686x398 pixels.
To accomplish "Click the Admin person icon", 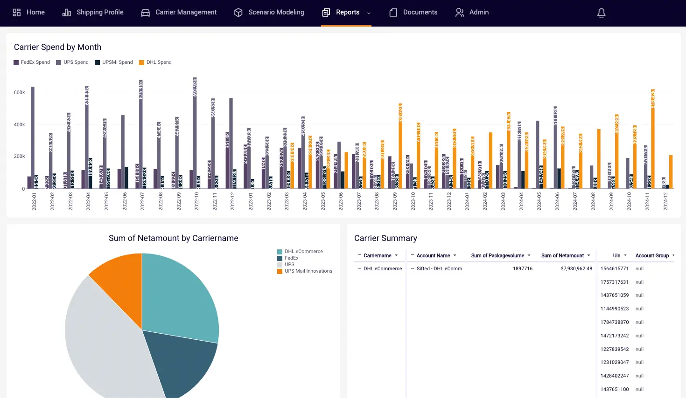I will [x=460, y=13].
